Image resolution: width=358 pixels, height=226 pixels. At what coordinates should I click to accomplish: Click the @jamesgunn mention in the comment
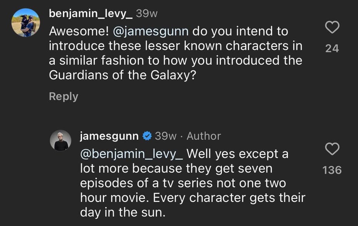click(x=150, y=31)
